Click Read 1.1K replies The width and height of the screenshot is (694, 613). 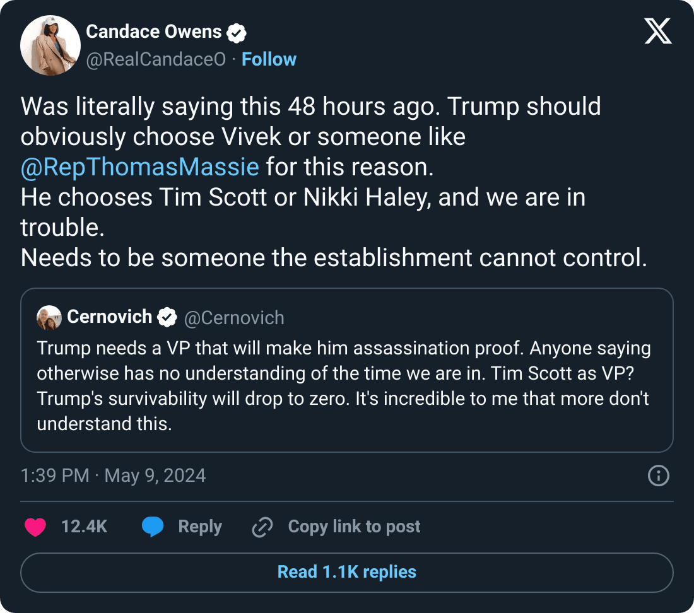coord(346,572)
